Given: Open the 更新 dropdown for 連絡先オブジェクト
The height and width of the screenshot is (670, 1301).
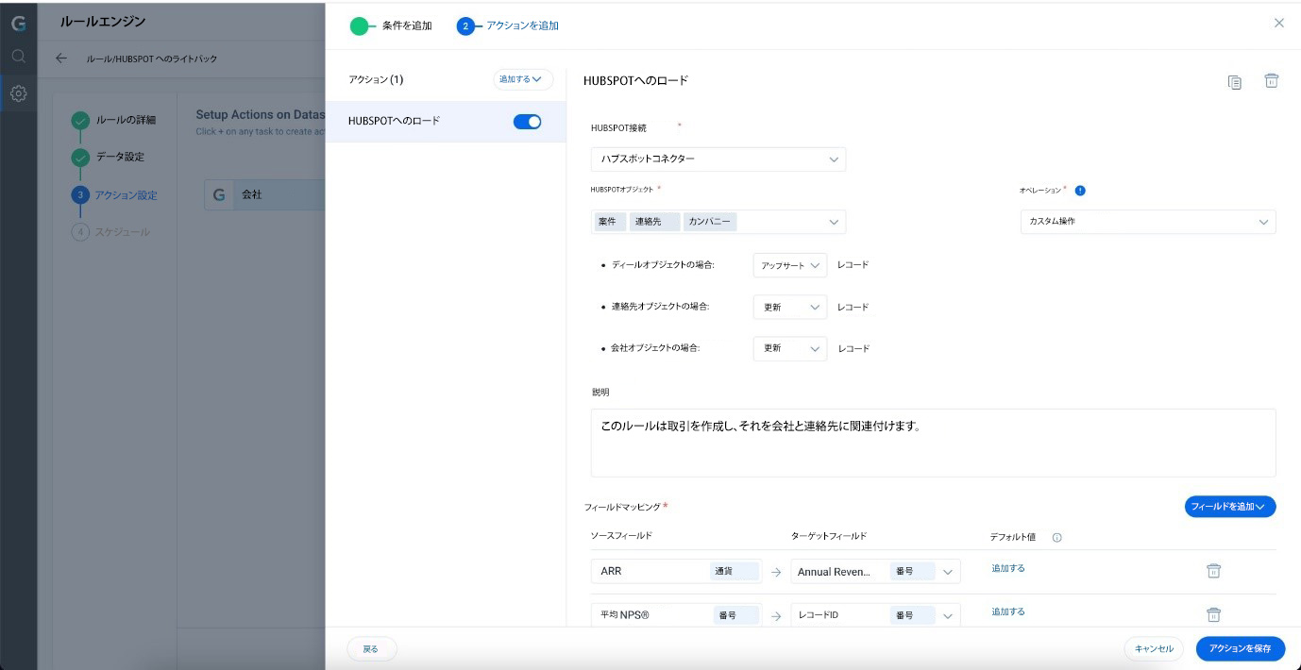Looking at the screenshot, I should click(790, 307).
